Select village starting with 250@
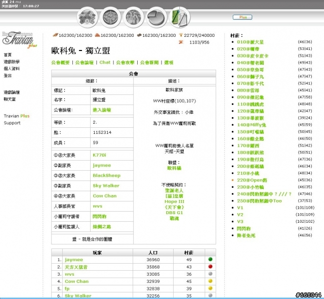Image resolution: width=324 pixels, height=299 pixels. tap(259, 201)
